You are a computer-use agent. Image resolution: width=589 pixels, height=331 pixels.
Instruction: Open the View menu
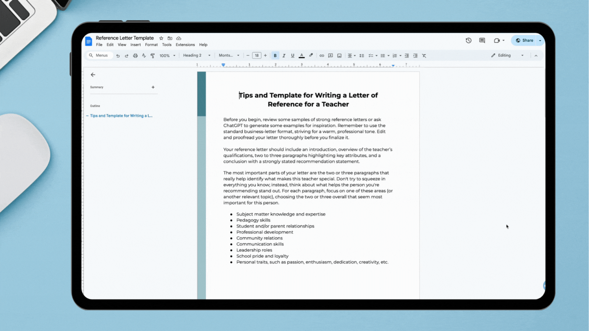pos(122,45)
